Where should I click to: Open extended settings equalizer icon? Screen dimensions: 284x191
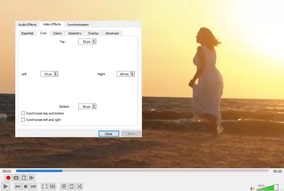[x=52, y=186]
